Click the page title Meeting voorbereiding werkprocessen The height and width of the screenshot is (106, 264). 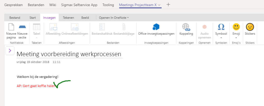(69, 54)
